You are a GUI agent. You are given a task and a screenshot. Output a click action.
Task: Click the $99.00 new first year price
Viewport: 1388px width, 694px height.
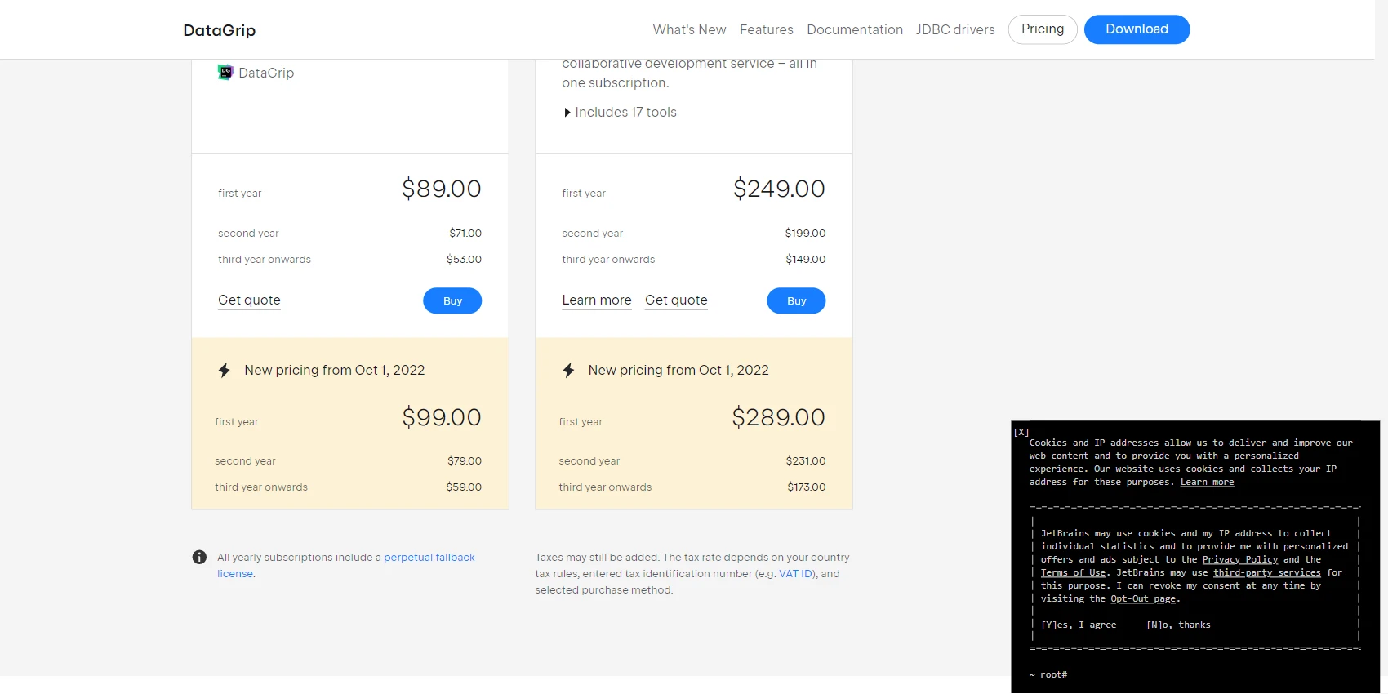[441, 417]
